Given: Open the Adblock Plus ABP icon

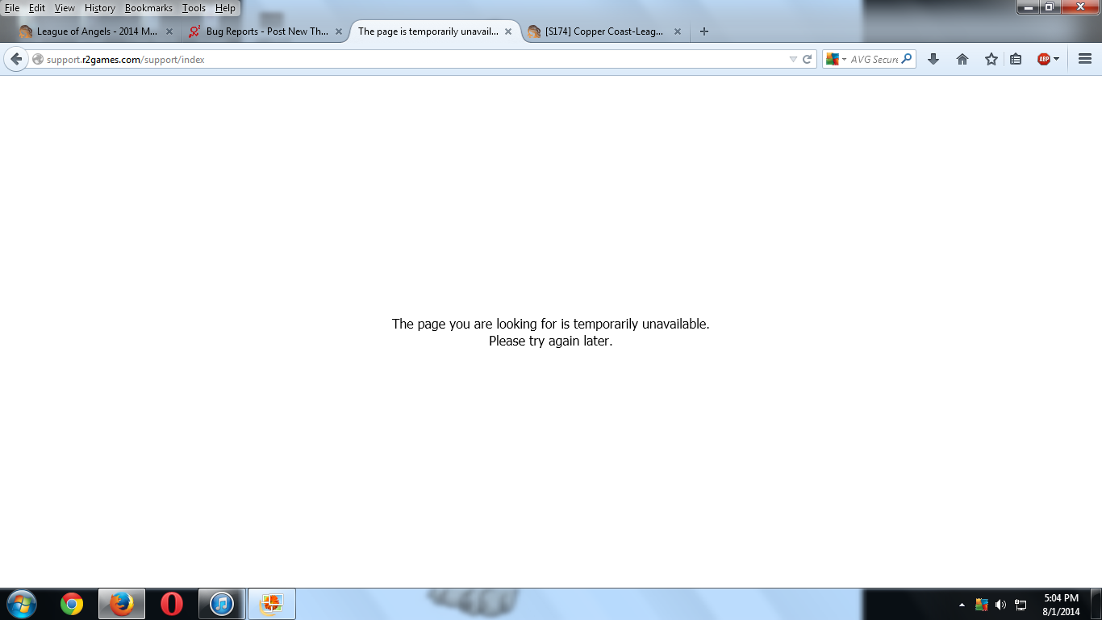Looking at the screenshot, I should [x=1043, y=59].
